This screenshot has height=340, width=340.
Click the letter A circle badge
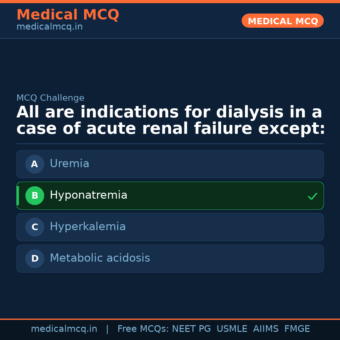[35, 164]
